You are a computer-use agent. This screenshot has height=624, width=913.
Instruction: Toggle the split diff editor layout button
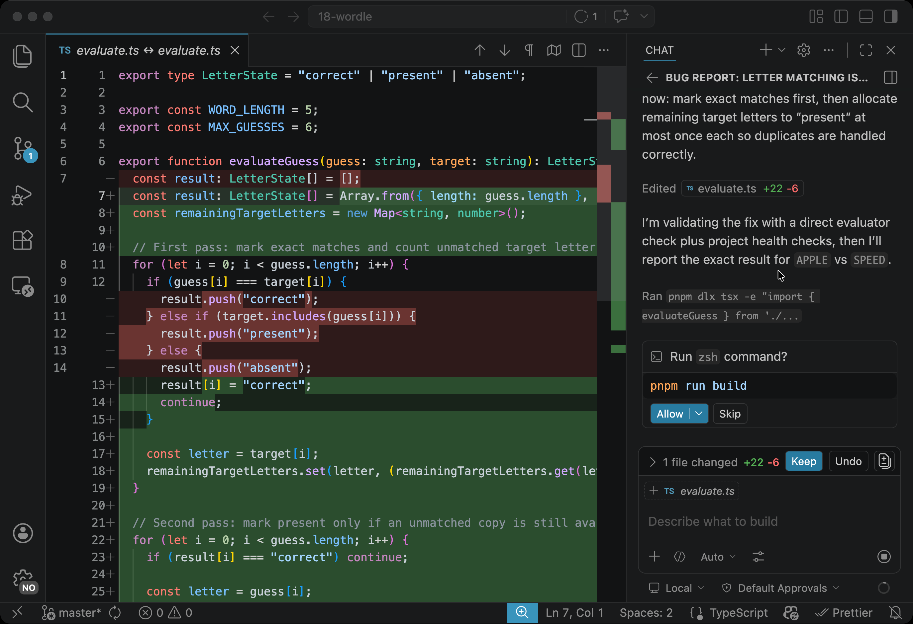pos(579,50)
